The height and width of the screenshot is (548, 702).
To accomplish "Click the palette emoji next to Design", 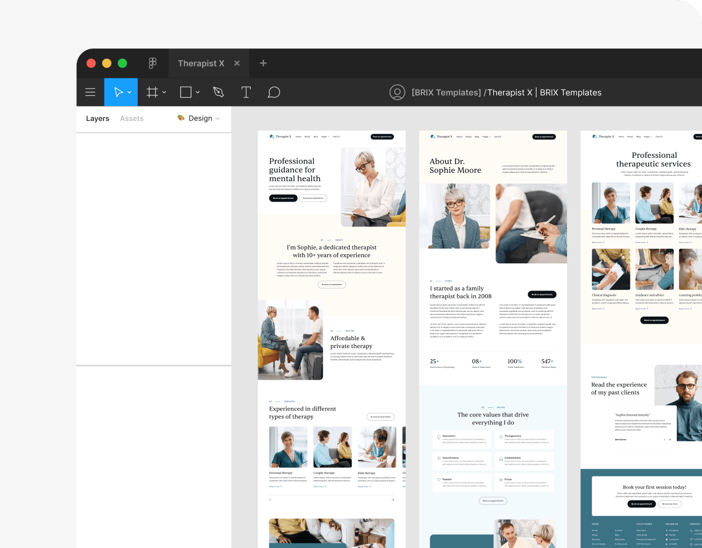I will point(180,118).
